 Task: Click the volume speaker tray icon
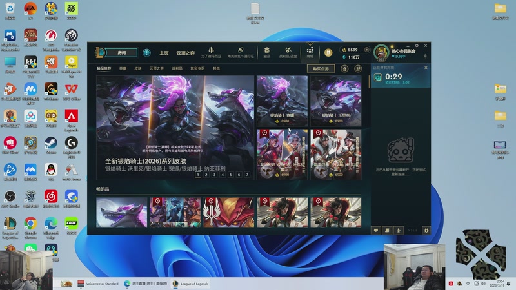[x=483, y=284]
